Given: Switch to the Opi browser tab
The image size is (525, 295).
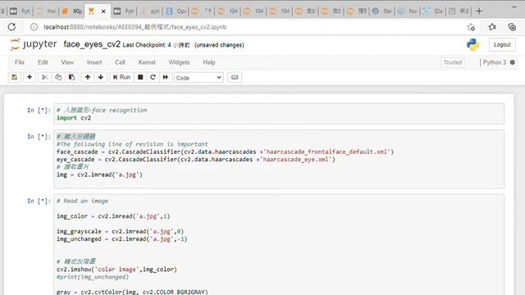Looking at the screenshot, I should [x=176, y=11].
